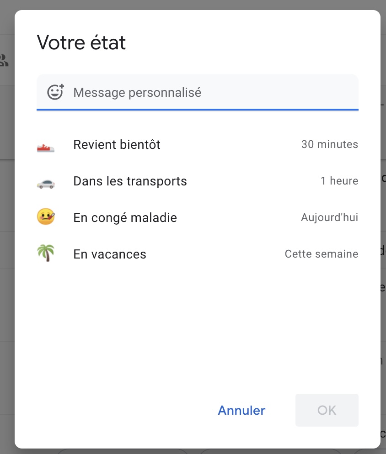386x454 pixels.
Task: Click the "1 heure" duration label
Action: (x=339, y=181)
